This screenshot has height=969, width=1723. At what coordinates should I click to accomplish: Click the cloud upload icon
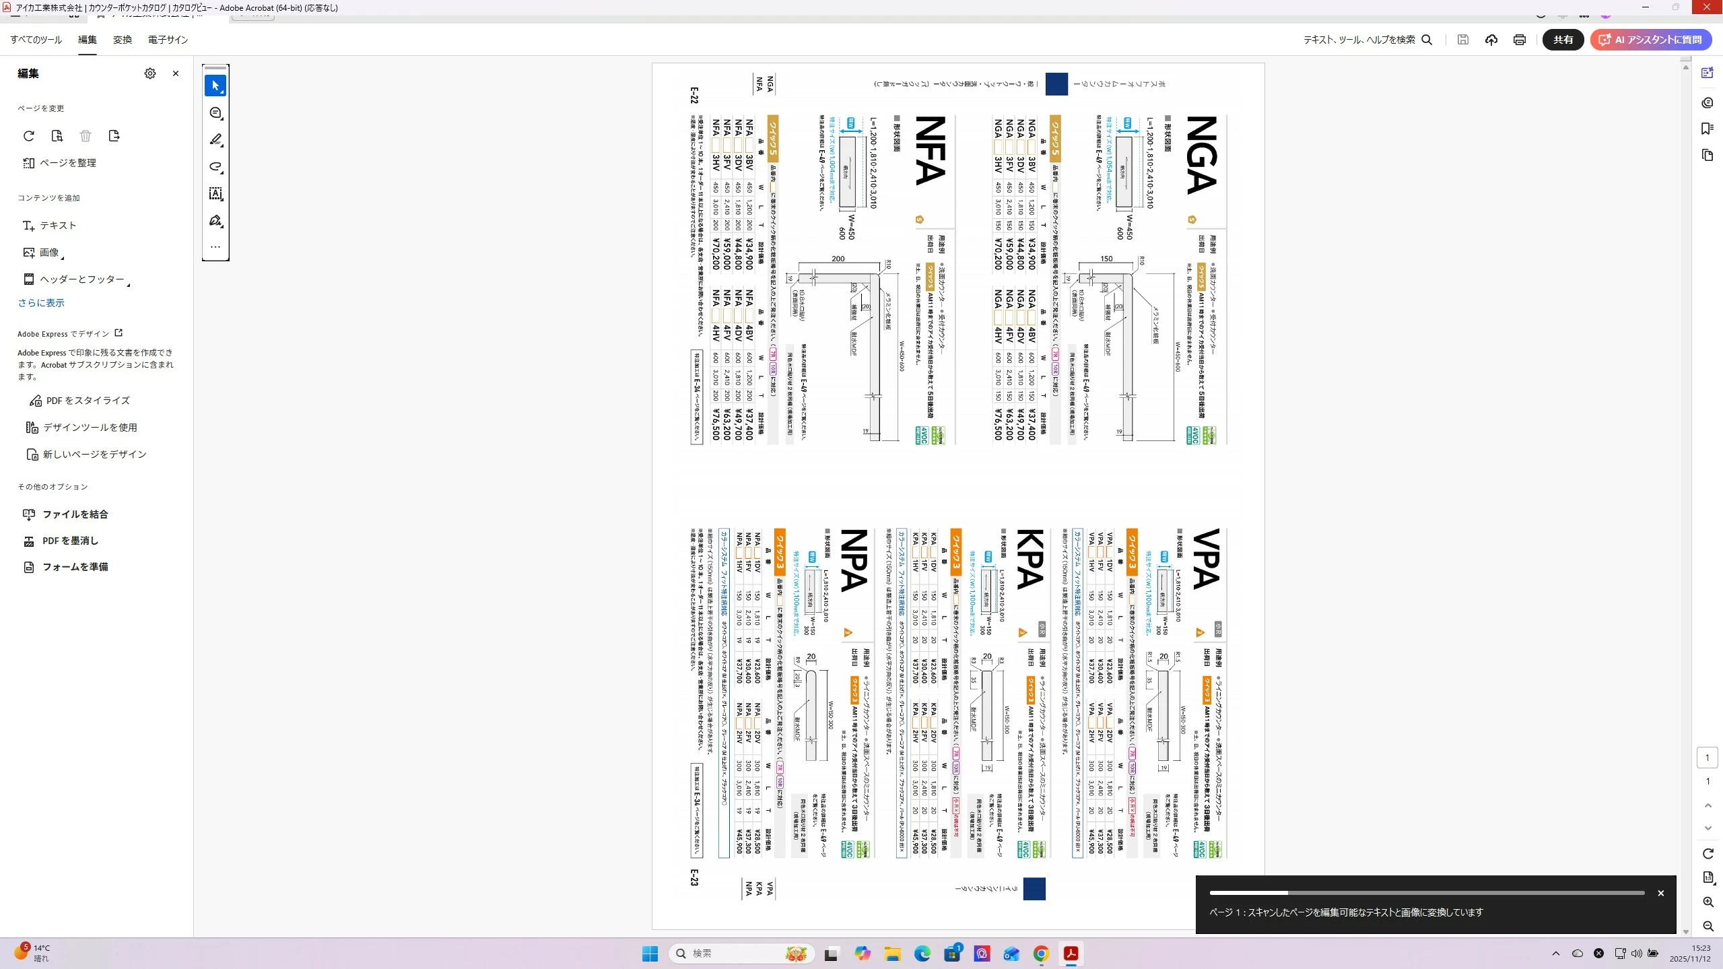1491,40
